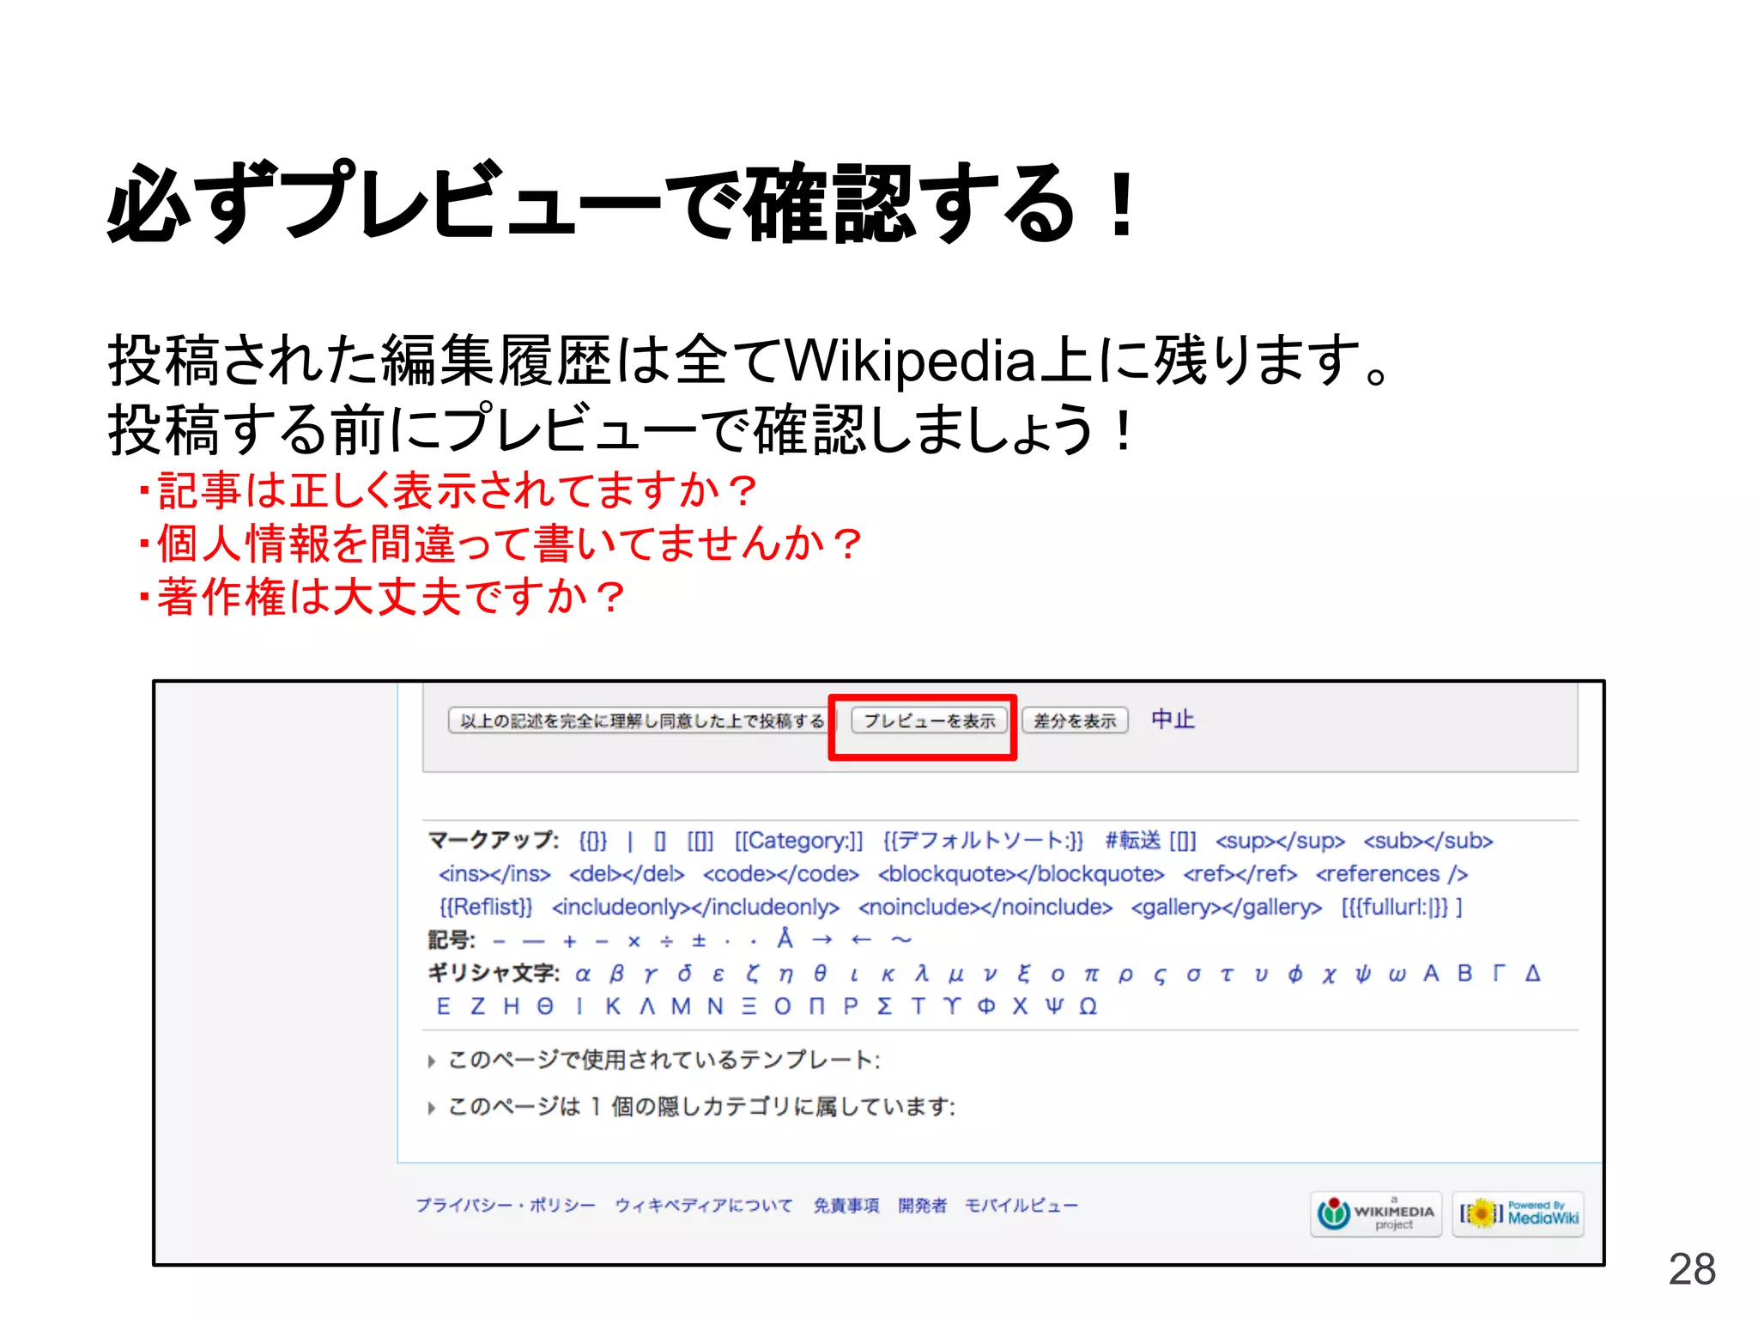Insert the Å angstrom symbol
1758x1319 pixels.
pyautogui.click(x=785, y=939)
